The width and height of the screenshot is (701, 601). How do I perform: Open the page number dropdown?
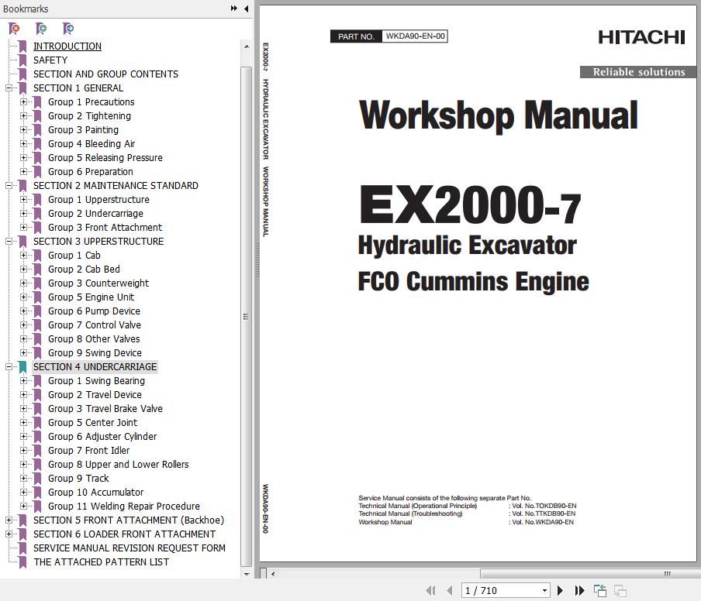(544, 591)
